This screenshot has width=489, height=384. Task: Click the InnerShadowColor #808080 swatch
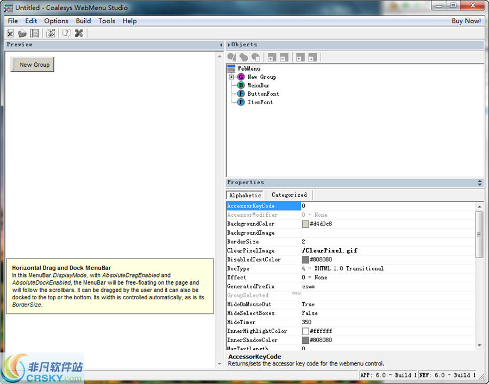click(x=305, y=340)
